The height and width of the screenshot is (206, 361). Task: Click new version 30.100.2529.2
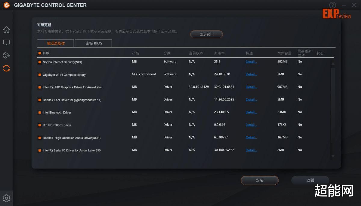224,150
